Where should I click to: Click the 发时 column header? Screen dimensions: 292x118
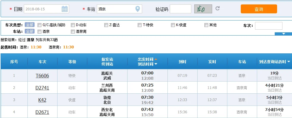tap(212, 62)
